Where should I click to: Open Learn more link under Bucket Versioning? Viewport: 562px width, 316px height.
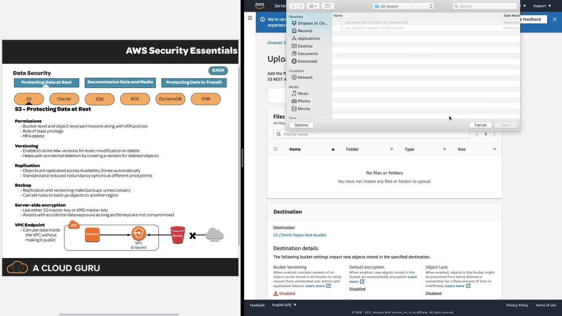[x=318, y=286]
